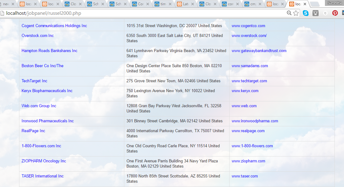
Task: Visit www.realpage.com website link
Action: pyautogui.click(x=248, y=131)
